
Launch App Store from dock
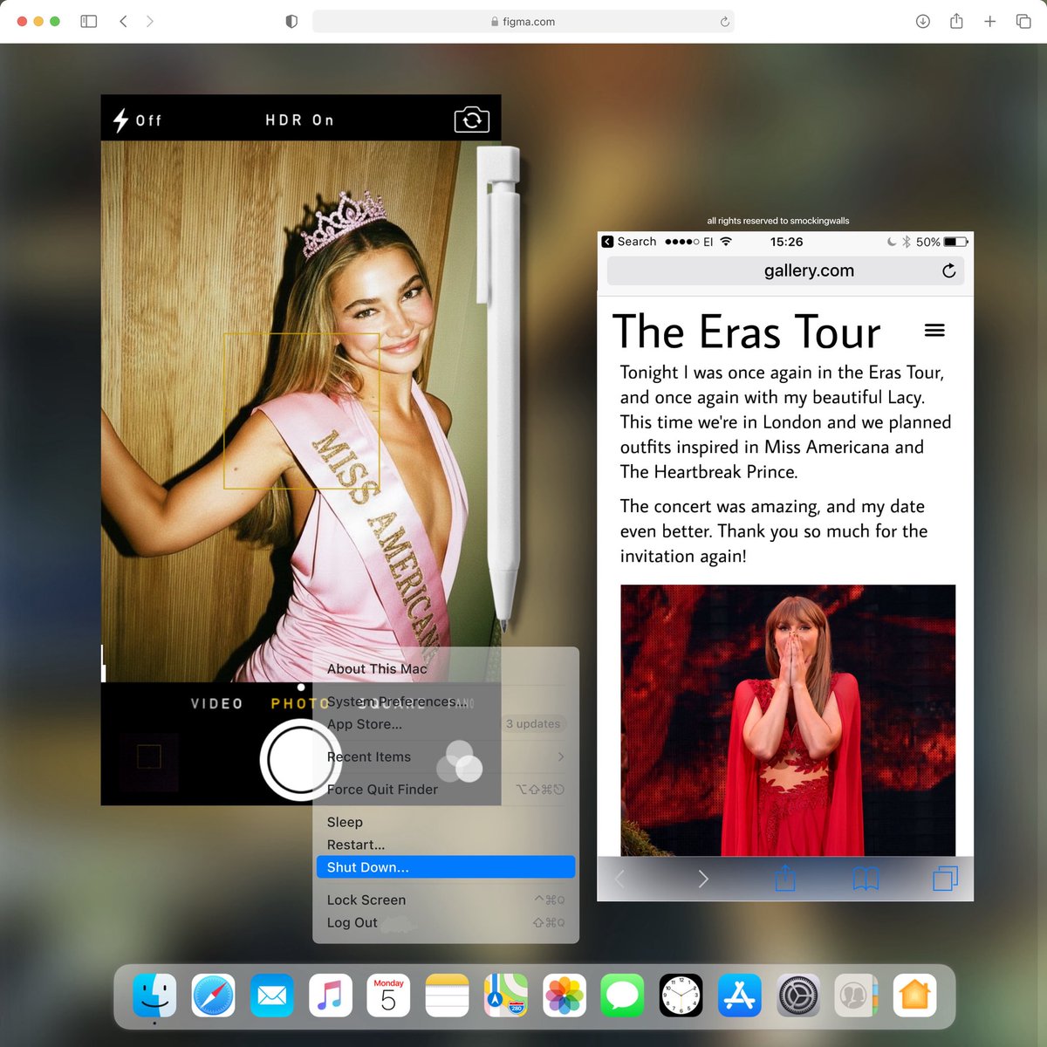tap(739, 996)
